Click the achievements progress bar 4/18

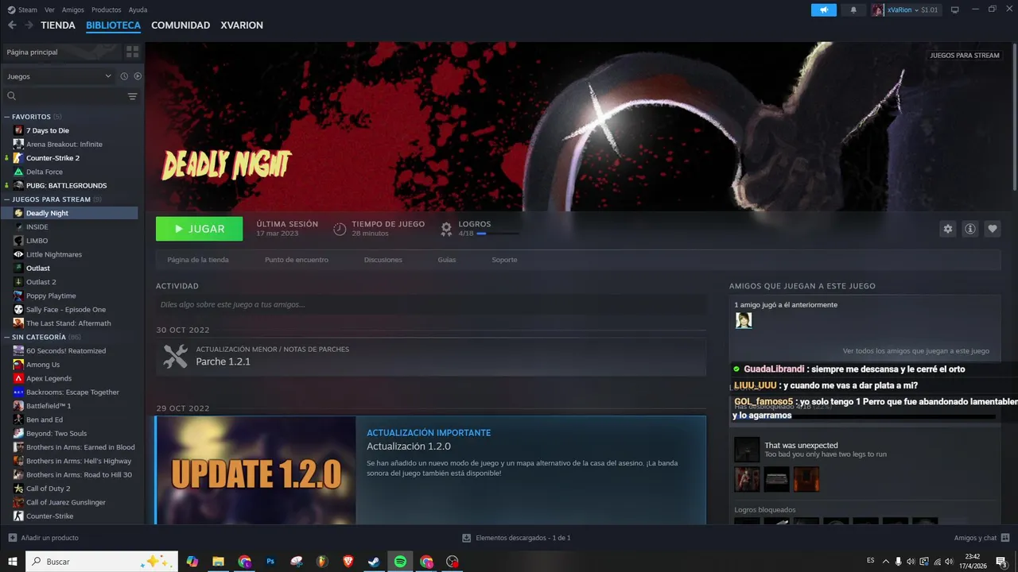pyautogui.click(x=498, y=234)
